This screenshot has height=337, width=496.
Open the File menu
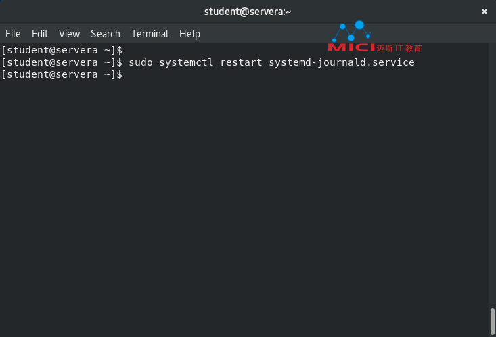click(13, 34)
